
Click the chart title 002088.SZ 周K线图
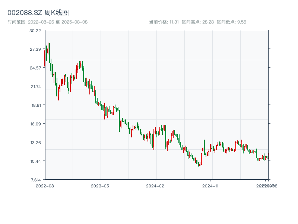pos(38,13)
